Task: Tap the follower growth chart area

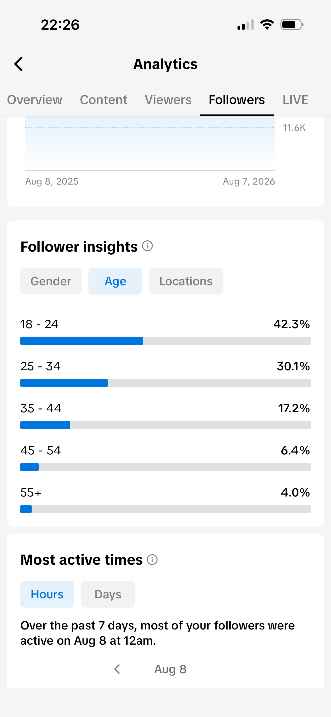Action: [x=150, y=143]
